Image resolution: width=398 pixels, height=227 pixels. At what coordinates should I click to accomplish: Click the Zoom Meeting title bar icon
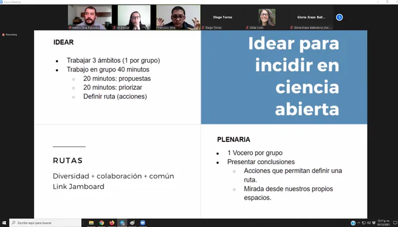pyautogui.click(x=2, y=2)
